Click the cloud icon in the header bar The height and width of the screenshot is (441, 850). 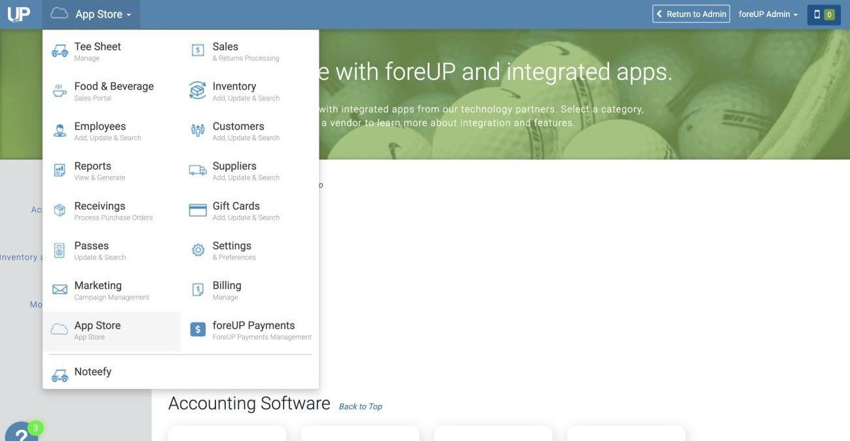60,14
